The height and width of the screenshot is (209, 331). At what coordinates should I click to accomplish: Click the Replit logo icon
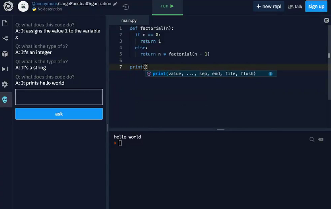pyautogui.click(x=8, y=6)
